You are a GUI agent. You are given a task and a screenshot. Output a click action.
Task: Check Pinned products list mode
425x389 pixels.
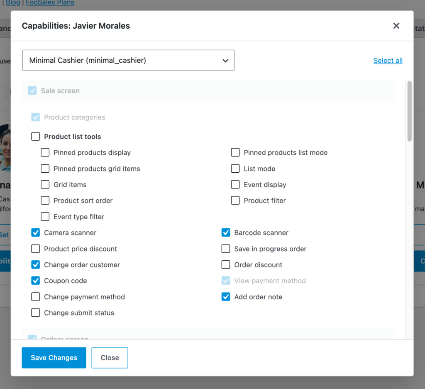click(x=235, y=152)
